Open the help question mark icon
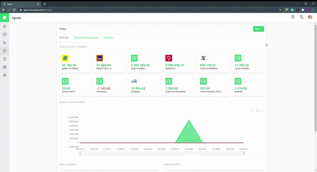The height and width of the screenshot is (172, 317). (293, 17)
